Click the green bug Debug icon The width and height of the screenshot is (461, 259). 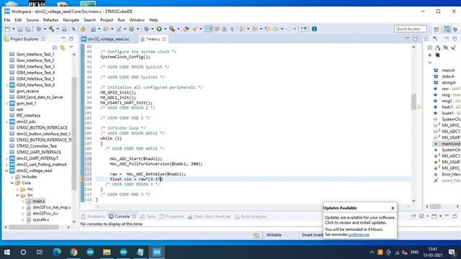(x=146, y=29)
